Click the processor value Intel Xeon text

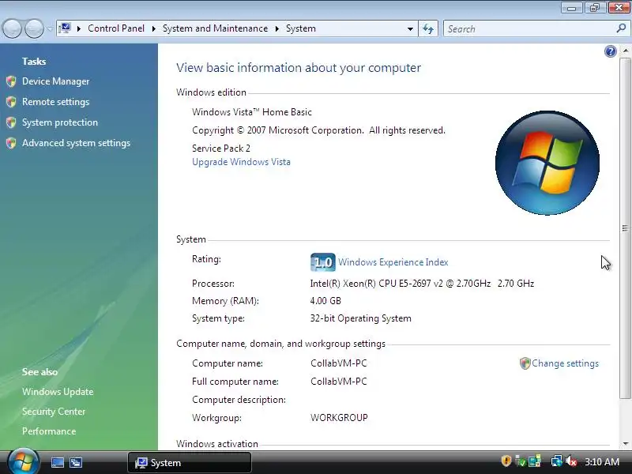[422, 284]
